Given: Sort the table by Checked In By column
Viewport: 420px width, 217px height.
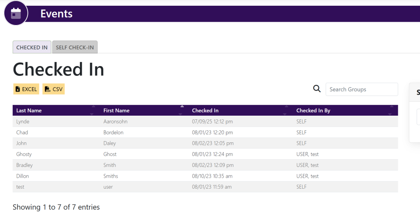Looking at the screenshot, I should coord(313,110).
